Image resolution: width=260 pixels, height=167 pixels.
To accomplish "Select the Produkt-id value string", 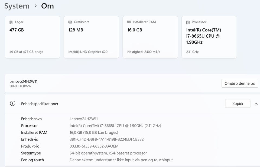I will coord(94,146).
